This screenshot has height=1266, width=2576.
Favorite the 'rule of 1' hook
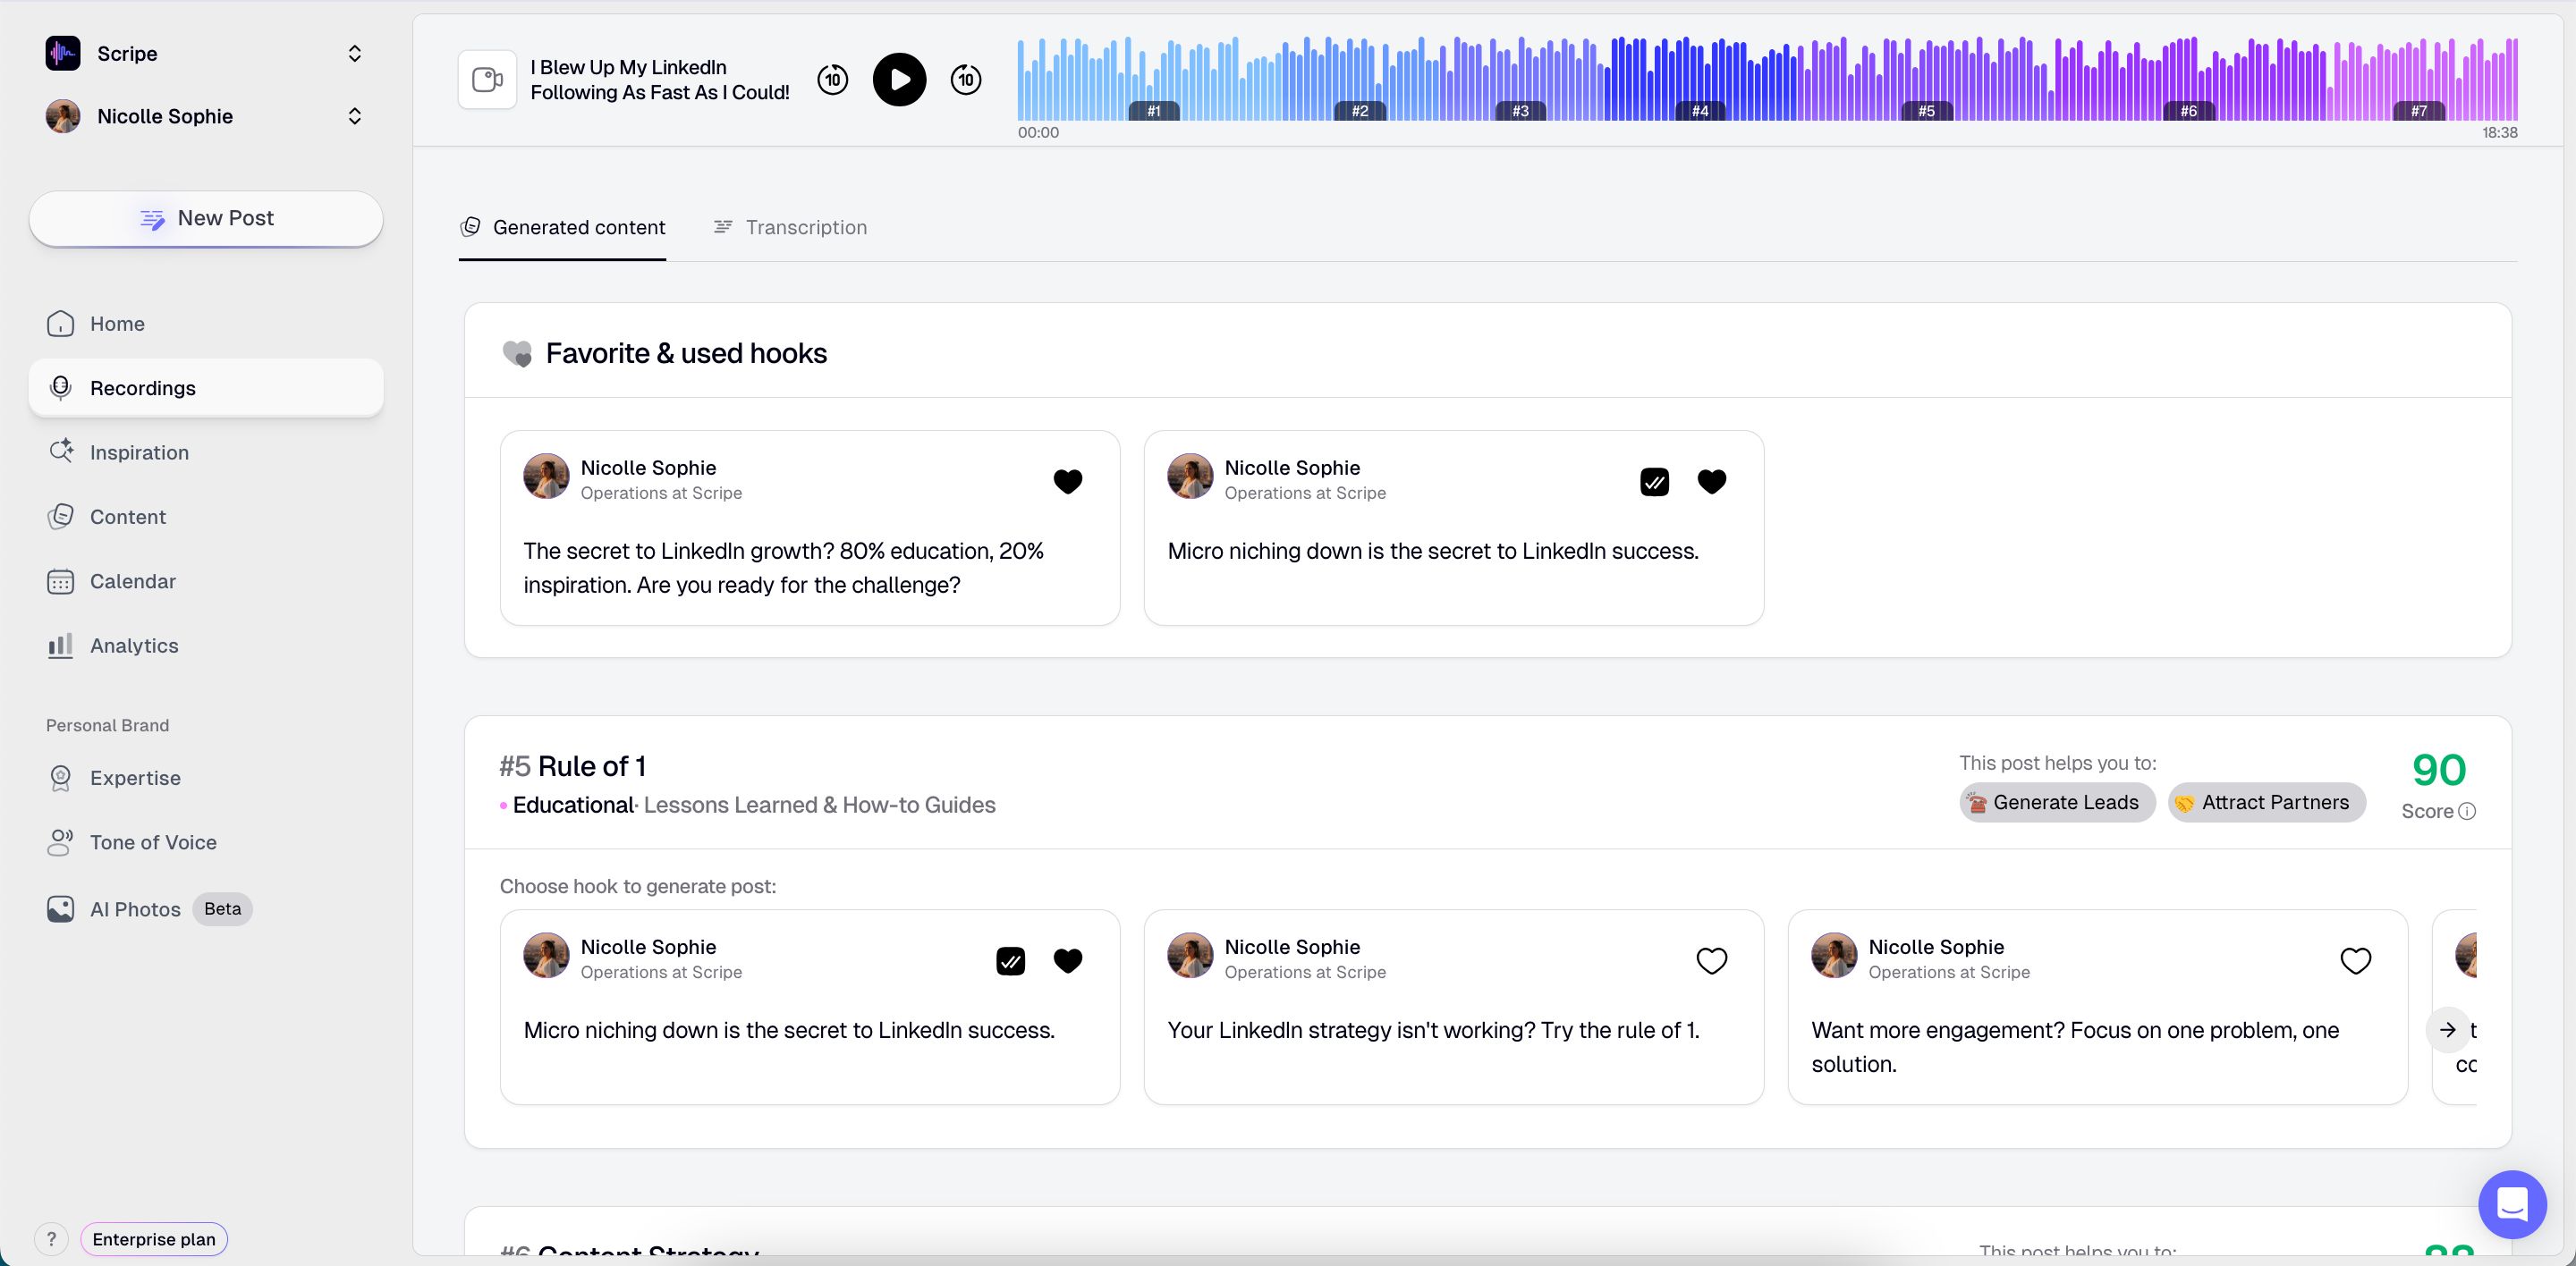[1711, 960]
